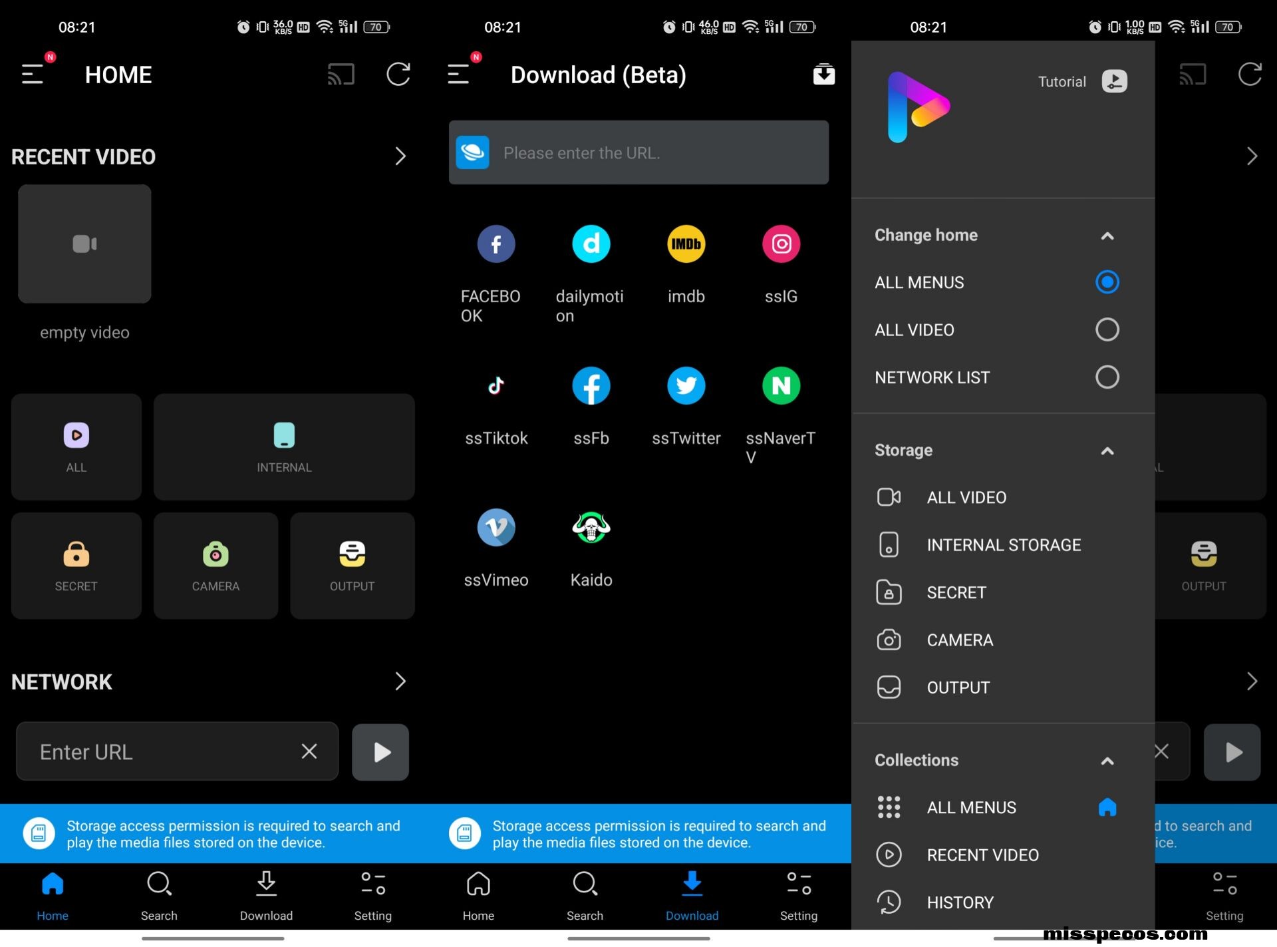Play the entered network URL

(x=380, y=752)
